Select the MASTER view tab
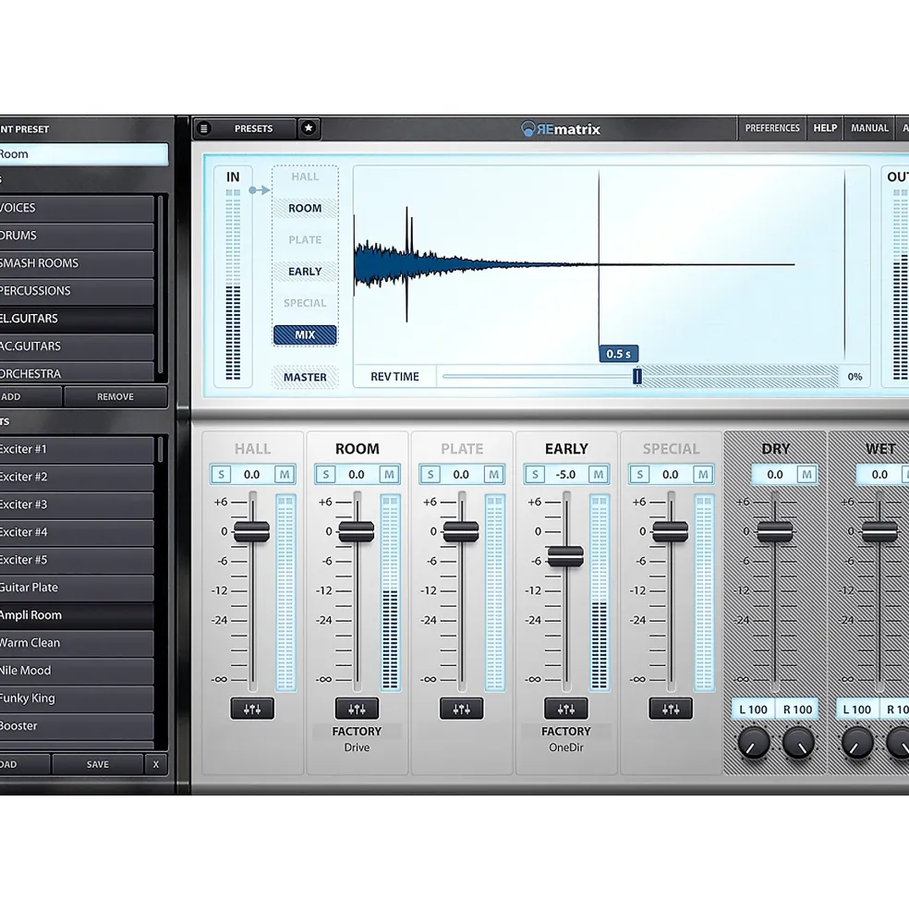Image resolution: width=909 pixels, height=910 pixels. coord(305,377)
